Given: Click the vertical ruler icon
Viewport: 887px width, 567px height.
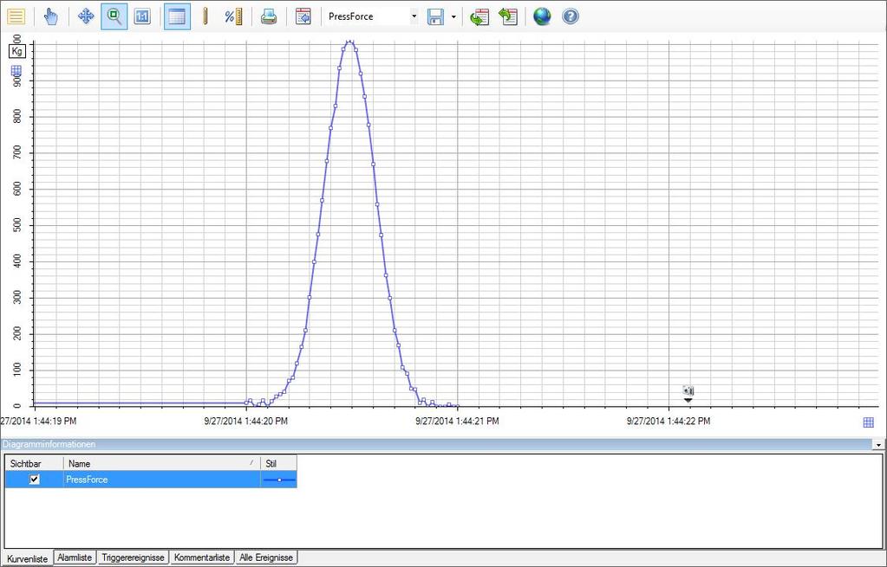Looking at the screenshot, I should pyautogui.click(x=205, y=16).
